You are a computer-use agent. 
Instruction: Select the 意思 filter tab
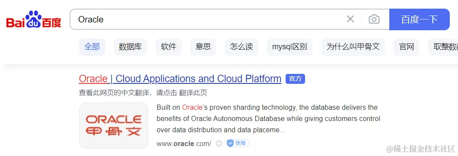point(203,47)
